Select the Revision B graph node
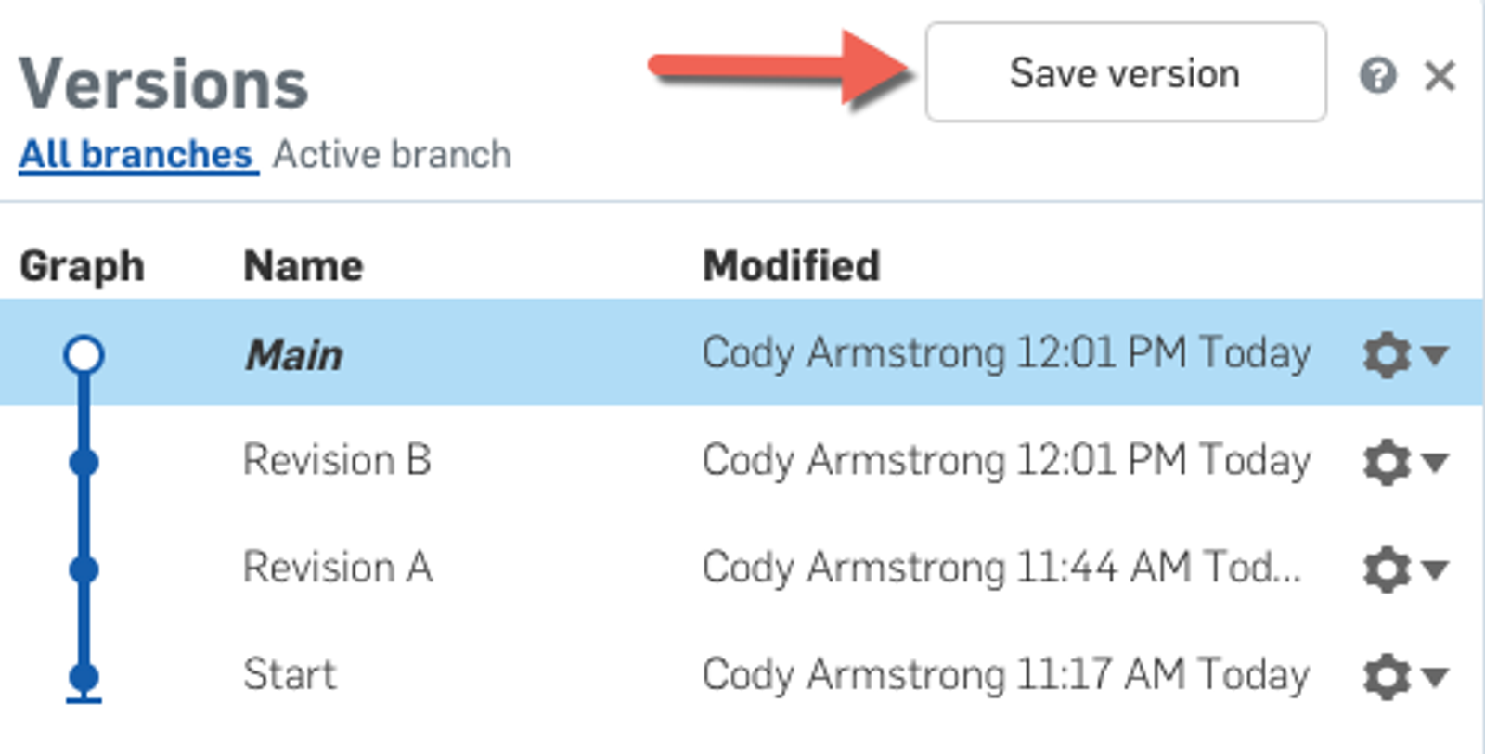Screen dimensions: 1485x754 [x=84, y=462]
